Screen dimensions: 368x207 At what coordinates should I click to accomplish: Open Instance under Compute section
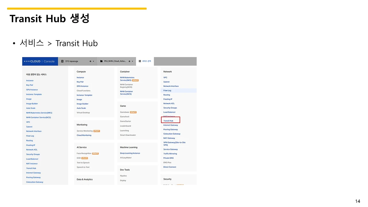coord(80,78)
